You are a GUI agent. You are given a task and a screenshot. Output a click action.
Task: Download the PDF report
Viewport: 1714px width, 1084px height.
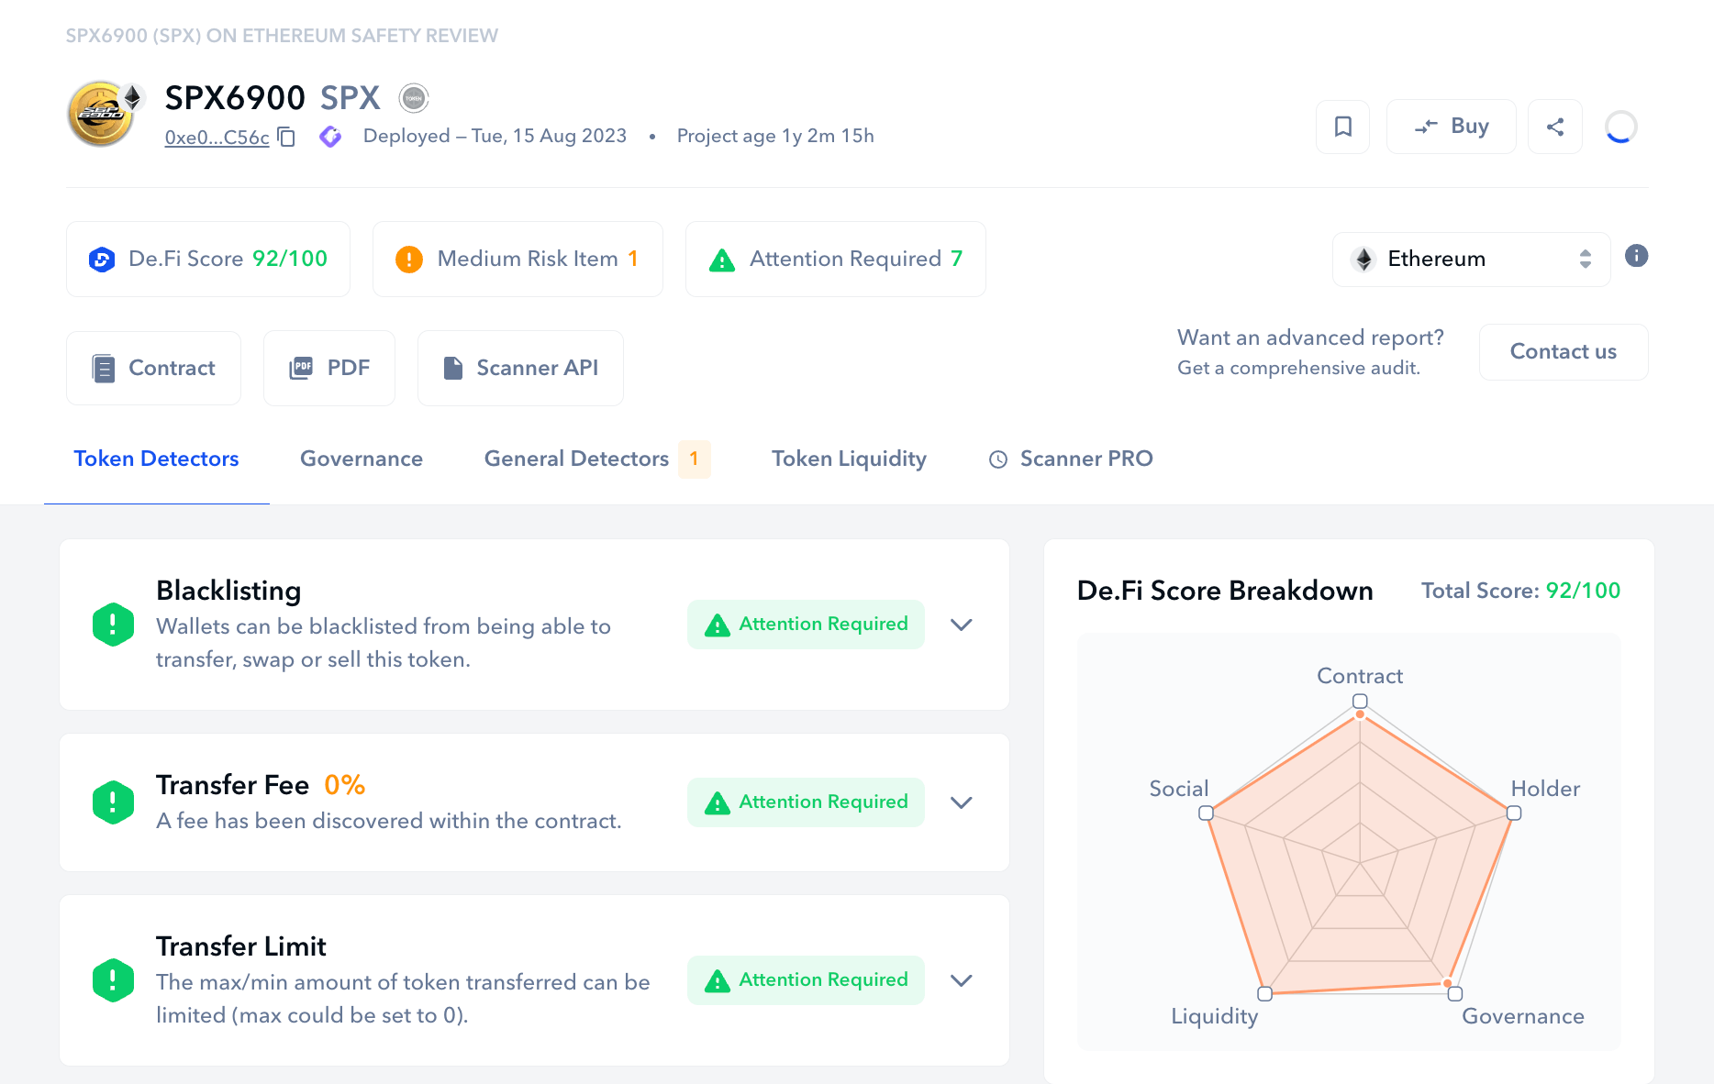(x=329, y=368)
